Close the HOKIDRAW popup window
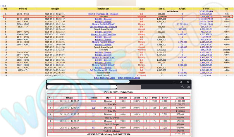 (x=189, y=82)
